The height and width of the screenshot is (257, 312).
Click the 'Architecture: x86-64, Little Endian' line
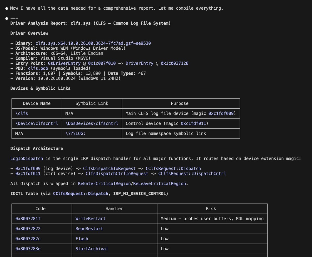click(57, 53)
